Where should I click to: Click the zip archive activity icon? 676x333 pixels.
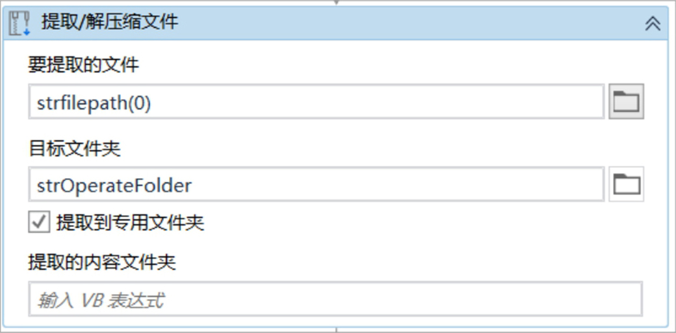tap(20, 23)
